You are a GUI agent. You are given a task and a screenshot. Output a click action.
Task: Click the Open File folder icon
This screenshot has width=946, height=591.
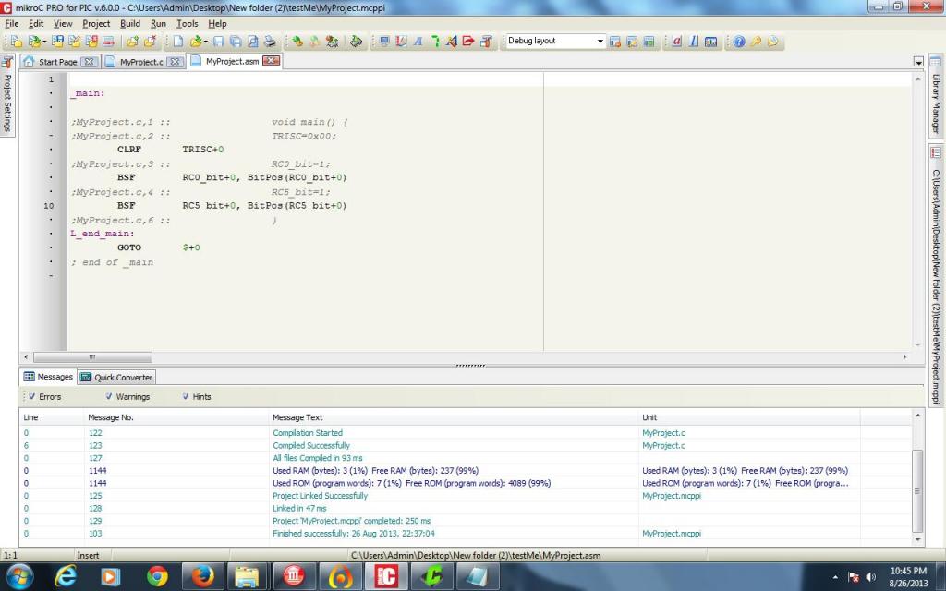(195, 41)
